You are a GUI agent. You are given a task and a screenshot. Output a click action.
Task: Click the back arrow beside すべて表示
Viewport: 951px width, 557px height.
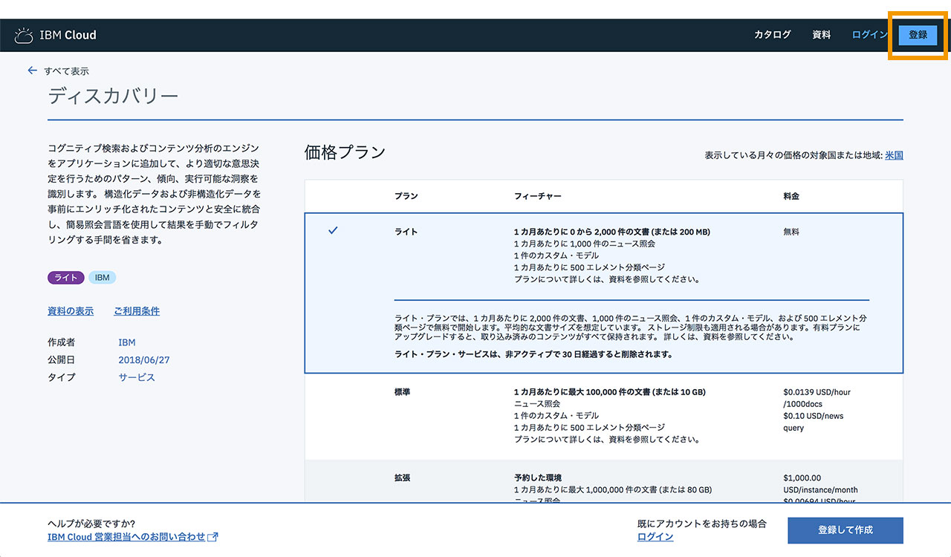[x=32, y=71]
